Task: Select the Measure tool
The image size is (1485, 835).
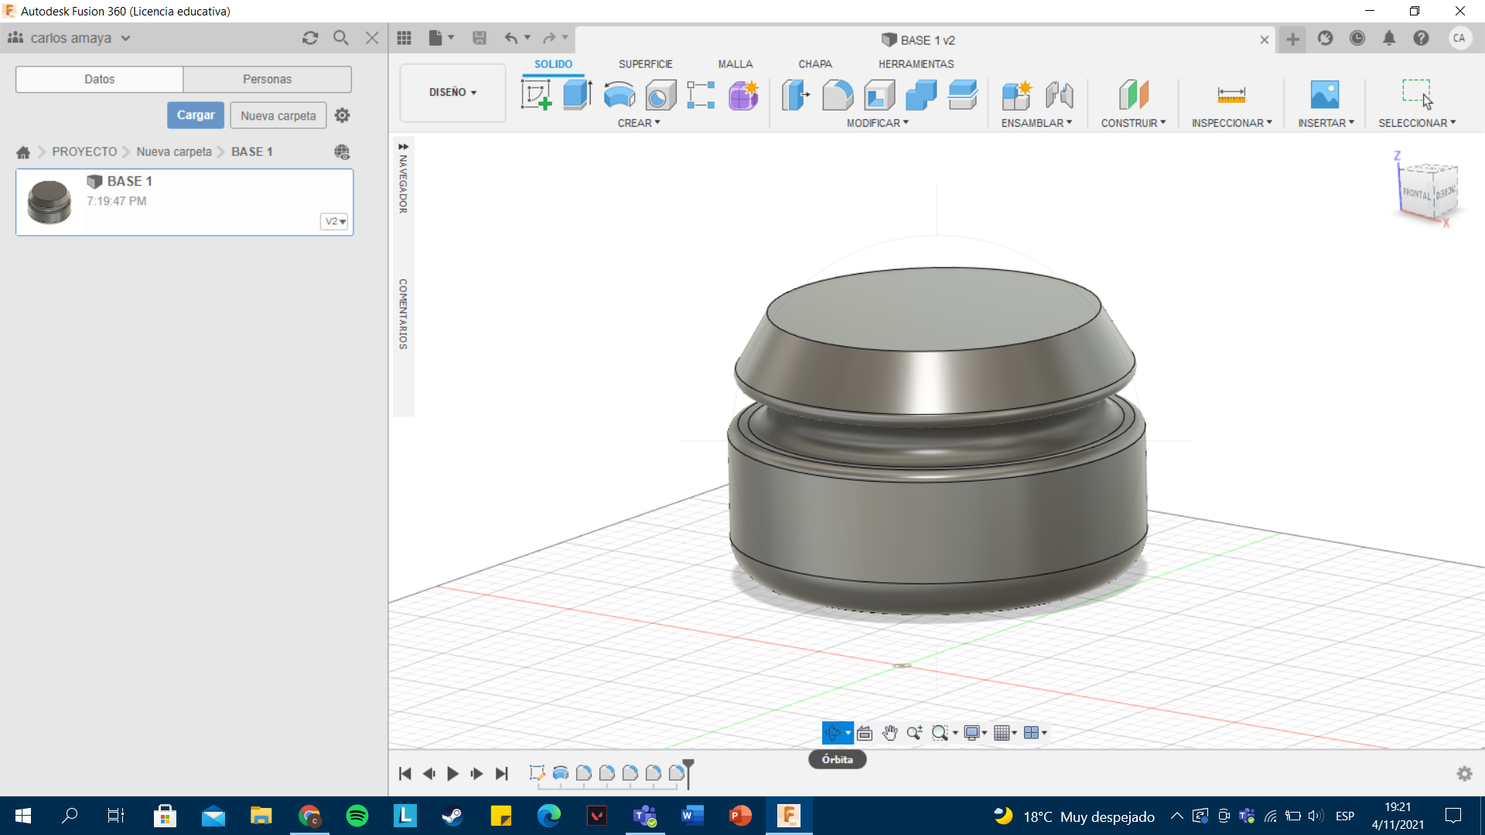Action: [1231, 95]
